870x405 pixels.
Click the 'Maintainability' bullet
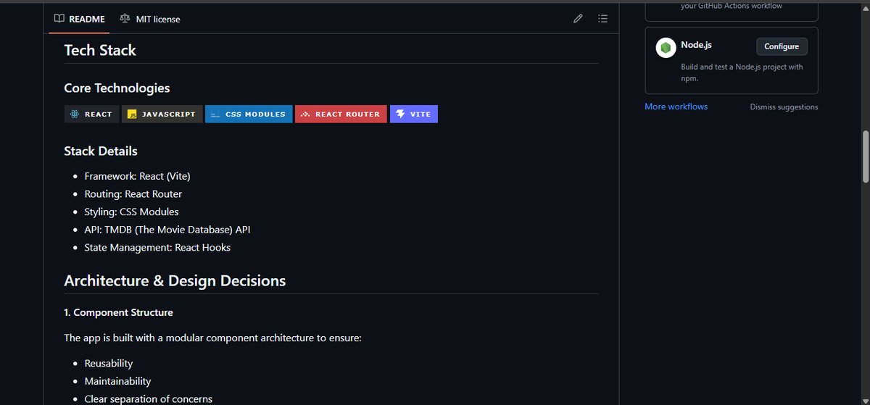[117, 381]
